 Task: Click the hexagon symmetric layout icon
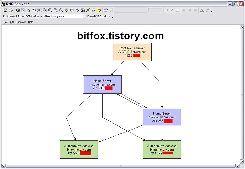(x=72, y=10)
